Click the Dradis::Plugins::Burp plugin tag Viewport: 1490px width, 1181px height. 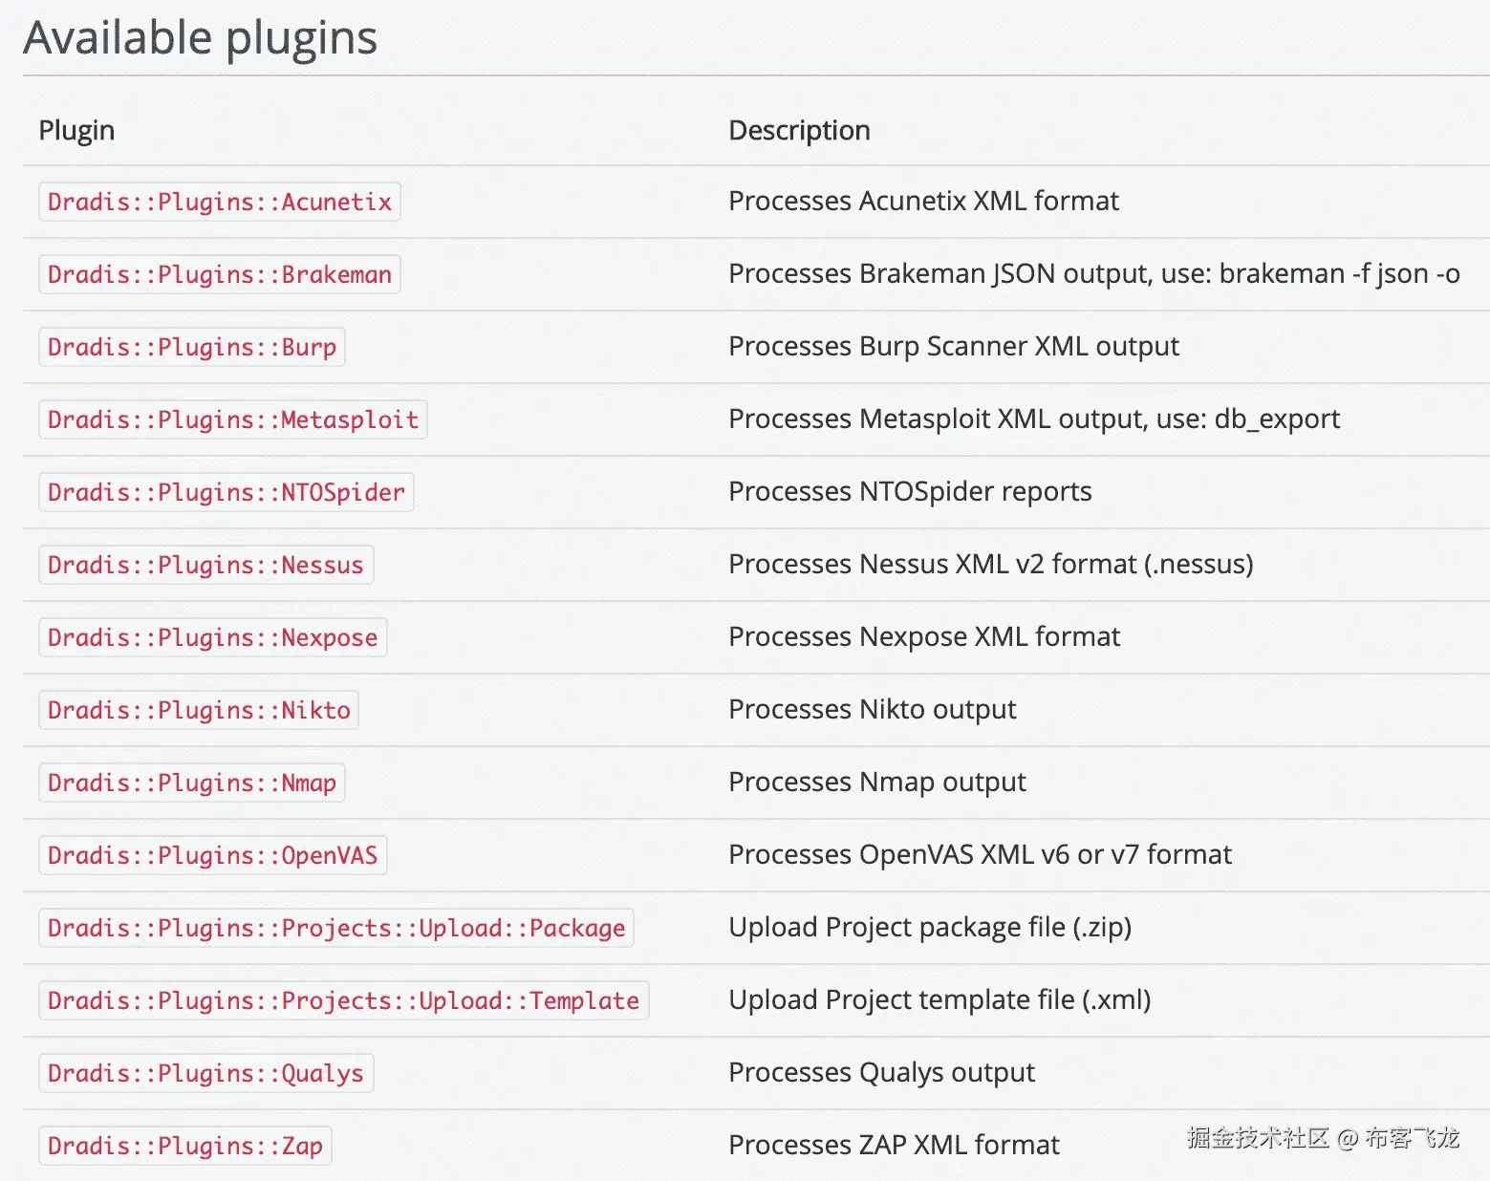pyautogui.click(x=191, y=347)
